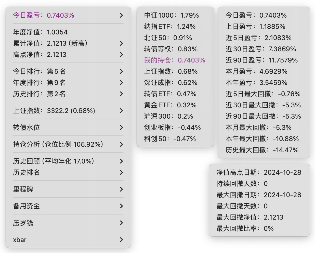
Task: Select the 纳指ETF item
Action: tap(170, 27)
